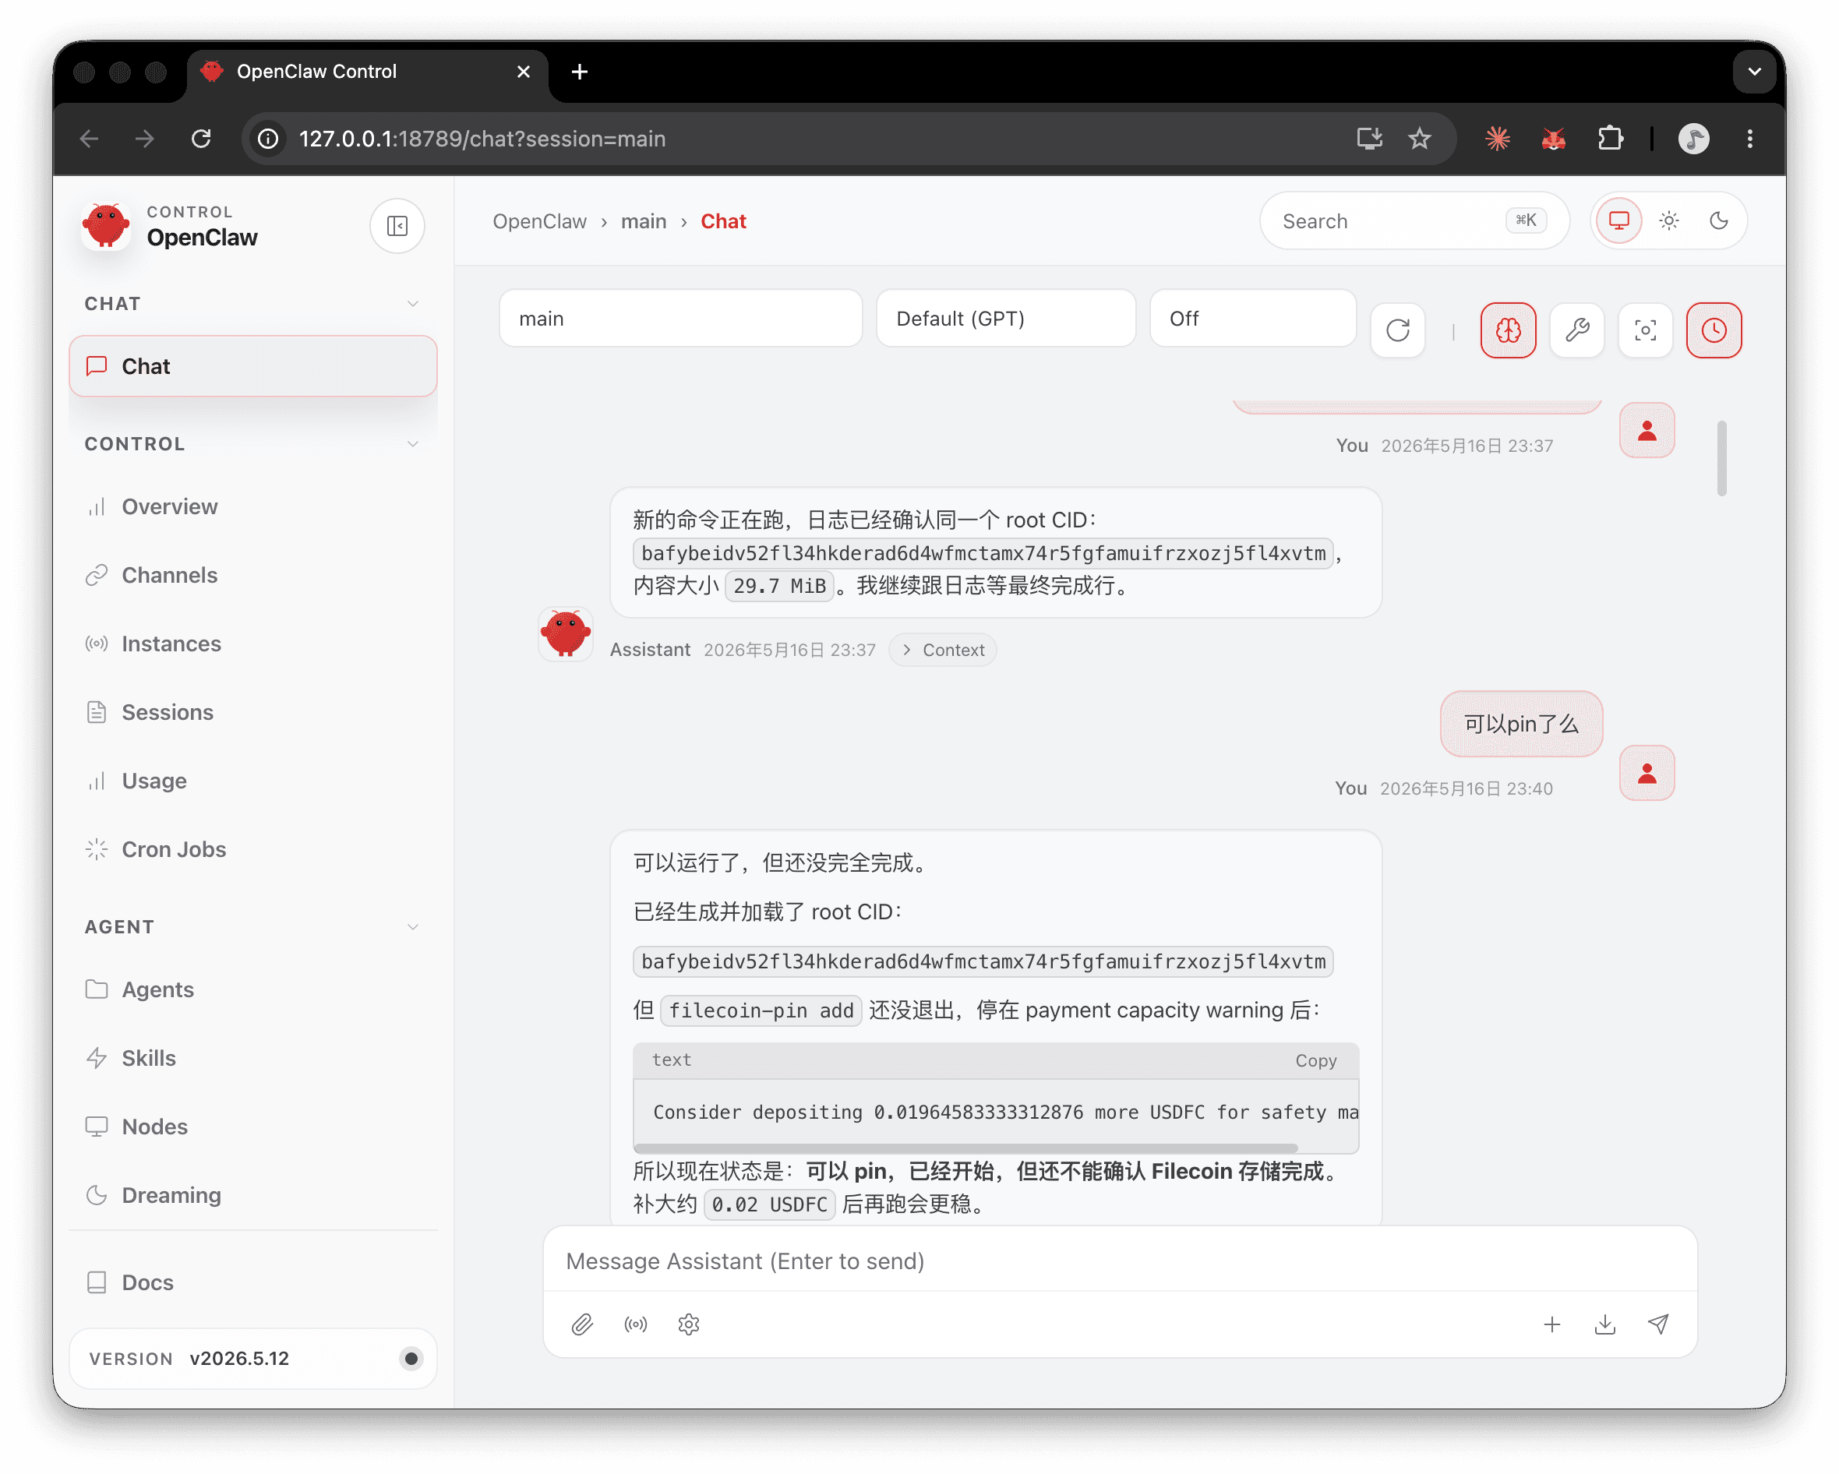Toggle the thinking brain icon button

[1507, 330]
